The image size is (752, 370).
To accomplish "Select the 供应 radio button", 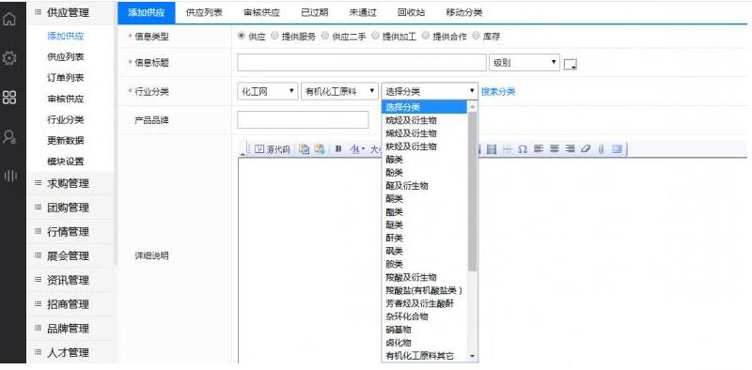I will [x=242, y=36].
